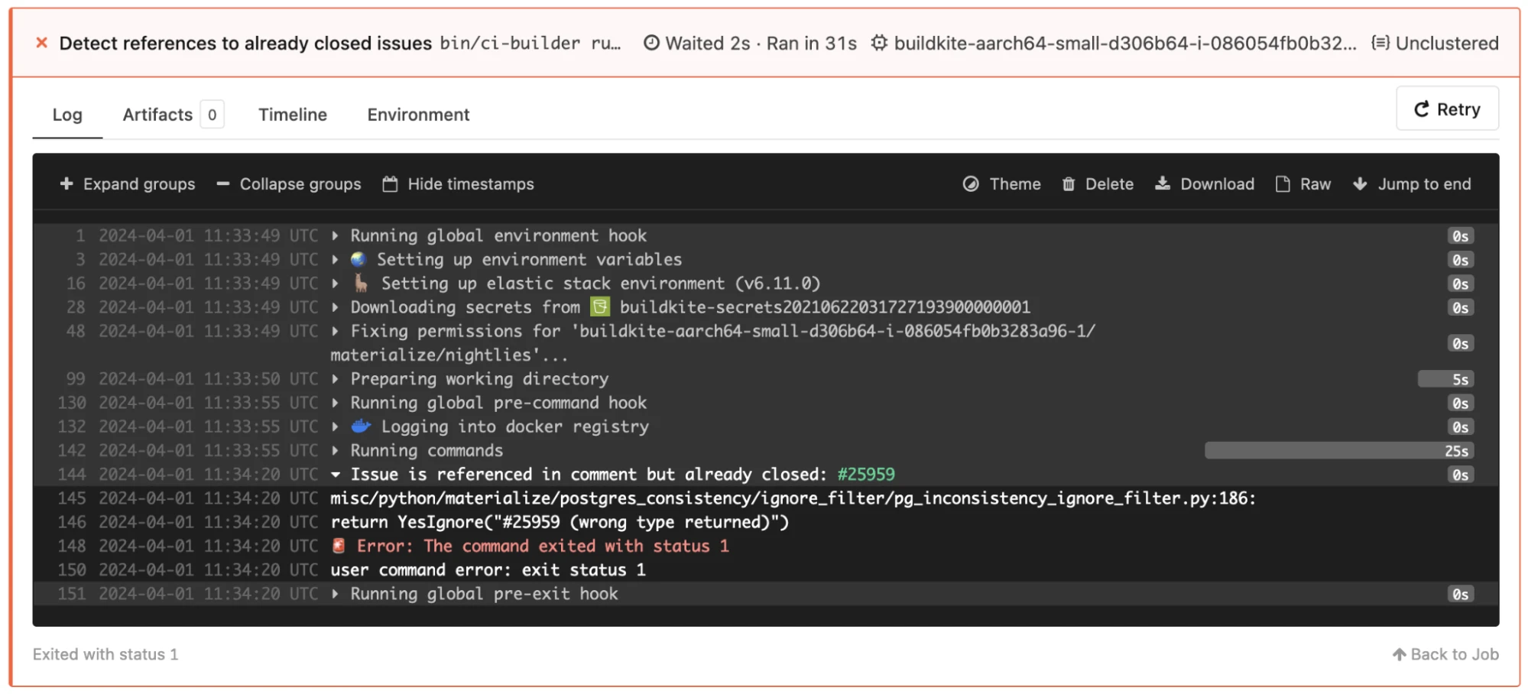Click log line number 144
This screenshot has height=694, width=1528.
coord(72,474)
